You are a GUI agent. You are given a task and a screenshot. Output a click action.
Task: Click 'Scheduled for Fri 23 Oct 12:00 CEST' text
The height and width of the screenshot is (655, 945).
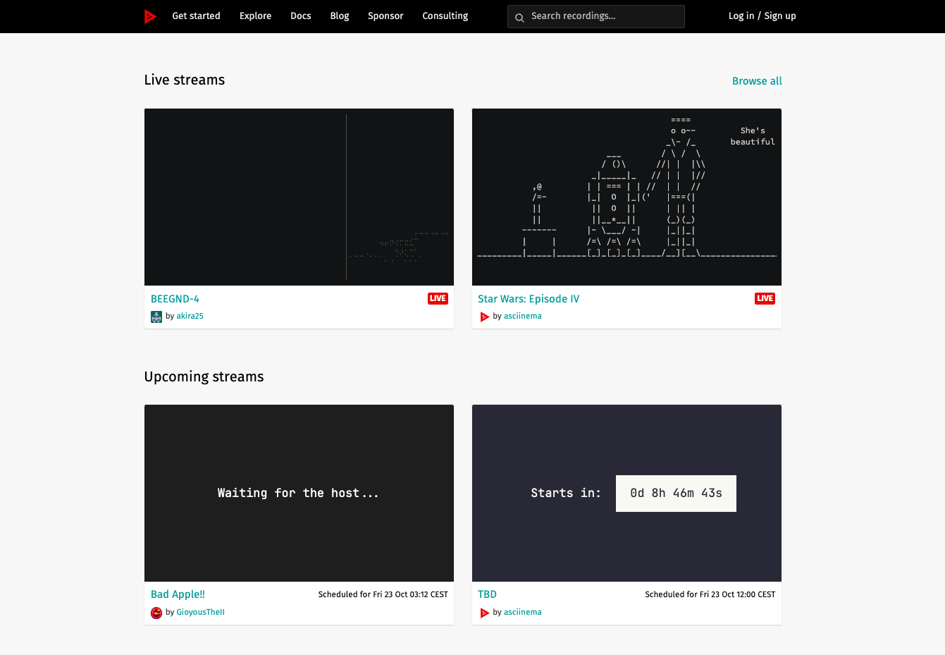[x=710, y=594]
